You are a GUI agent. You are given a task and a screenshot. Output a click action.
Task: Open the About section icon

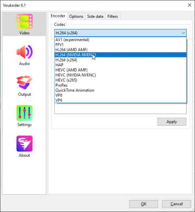coord(24,144)
